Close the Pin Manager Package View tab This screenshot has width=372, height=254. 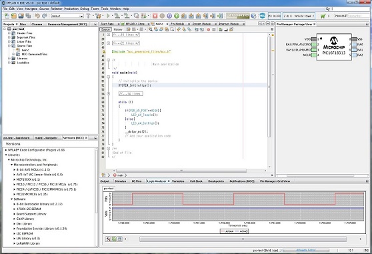(x=315, y=25)
